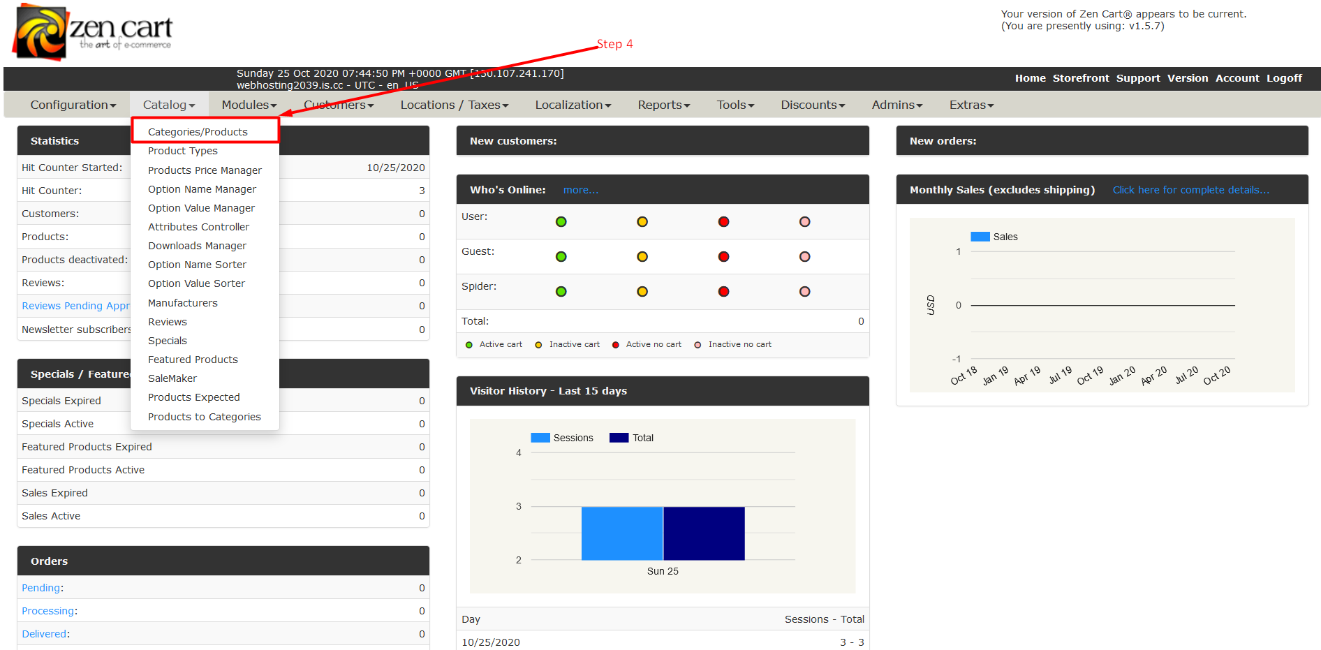Choose Products to Categories
This screenshot has width=1321, height=650.
pyautogui.click(x=205, y=417)
